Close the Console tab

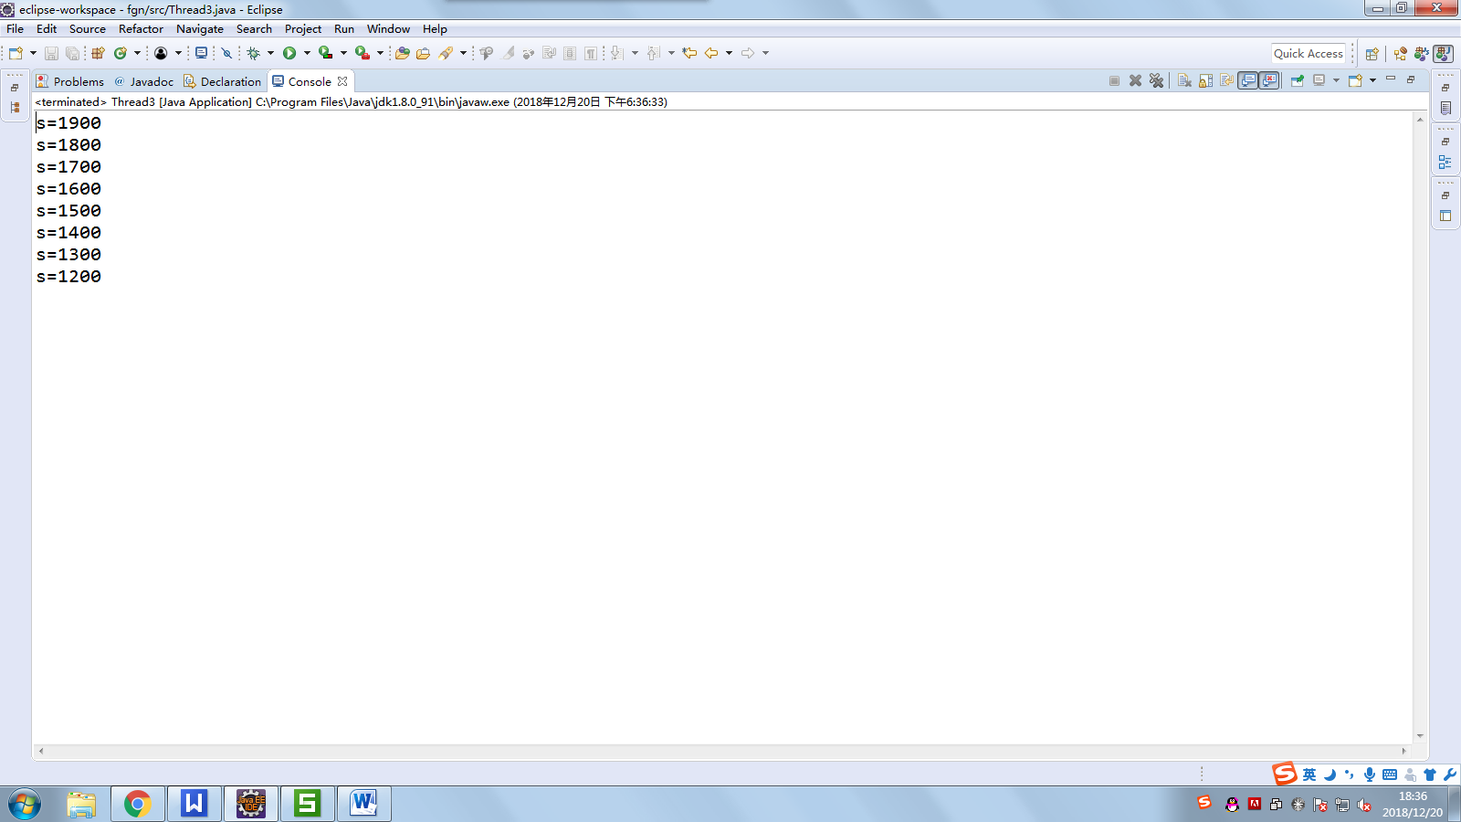click(x=342, y=81)
